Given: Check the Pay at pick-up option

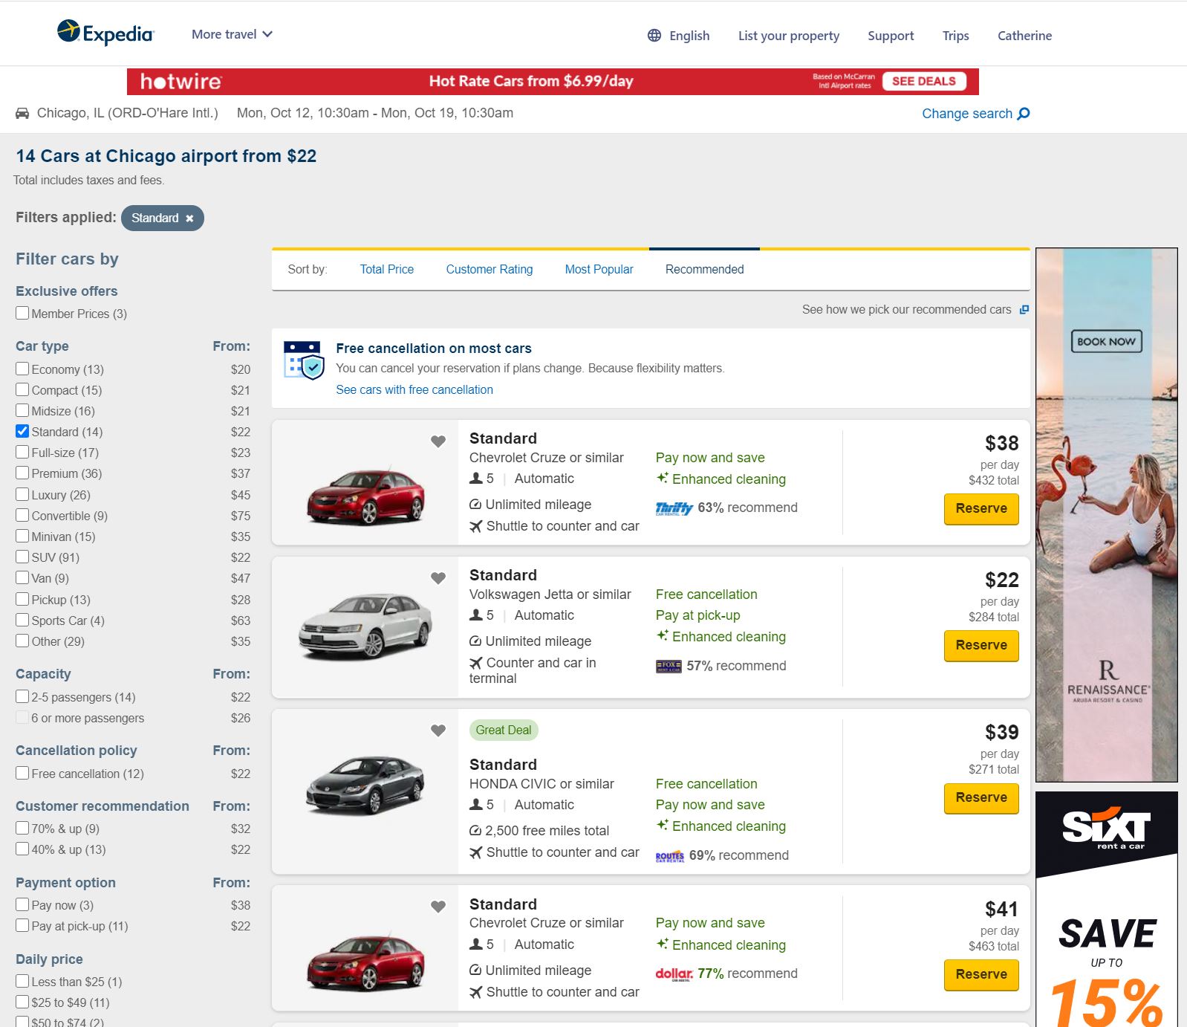Looking at the screenshot, I should pyautogui.click(x=22, y=926).
